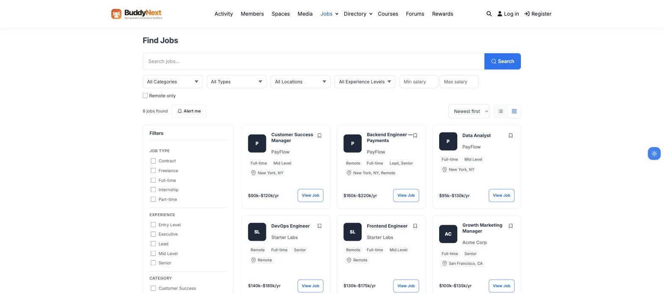
Task: Click location pin on Data Analyst card
Action: click(x=445, y=170)
